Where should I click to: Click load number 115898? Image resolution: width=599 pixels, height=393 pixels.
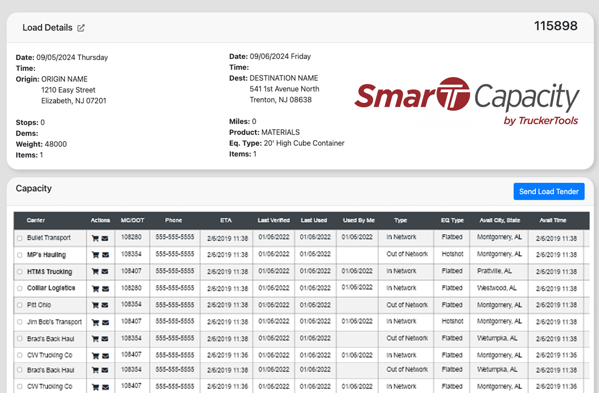[x=556, y=26]
